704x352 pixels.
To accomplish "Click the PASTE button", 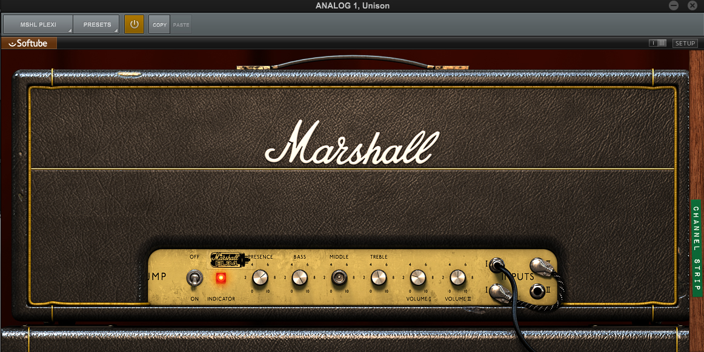I will click(181, 24).
